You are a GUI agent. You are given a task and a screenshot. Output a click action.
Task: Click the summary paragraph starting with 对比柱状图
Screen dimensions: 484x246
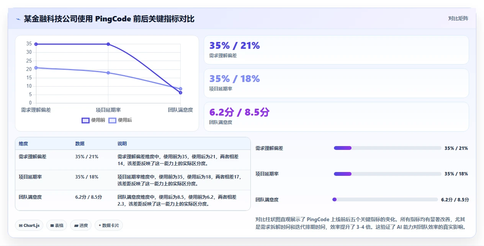[x=361, y=223]
